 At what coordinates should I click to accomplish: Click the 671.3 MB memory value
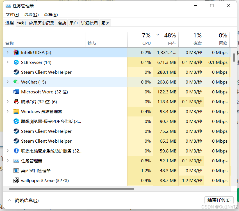(x=167, y=62)
